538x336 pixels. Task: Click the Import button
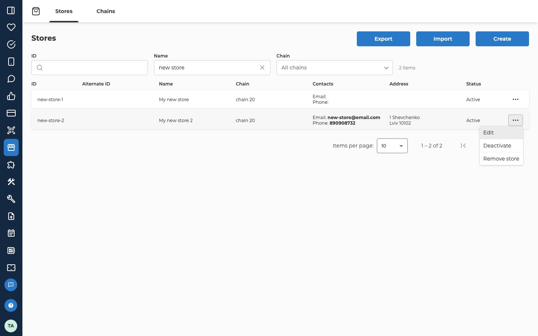(443, 39)
